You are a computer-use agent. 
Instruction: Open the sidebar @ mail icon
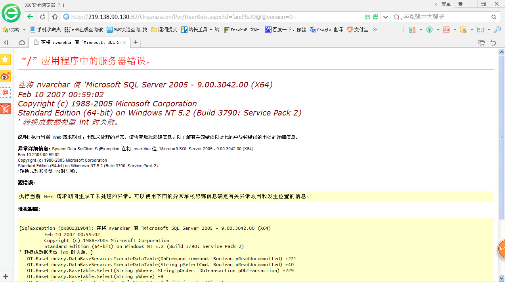[x=6, y=93]
